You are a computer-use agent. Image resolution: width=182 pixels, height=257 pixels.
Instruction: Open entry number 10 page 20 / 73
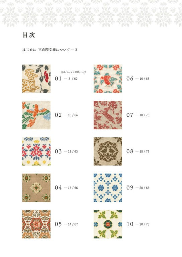[x=138, y=224]
